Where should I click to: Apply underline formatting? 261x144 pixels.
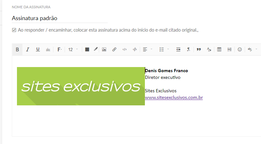click(38, 49)
